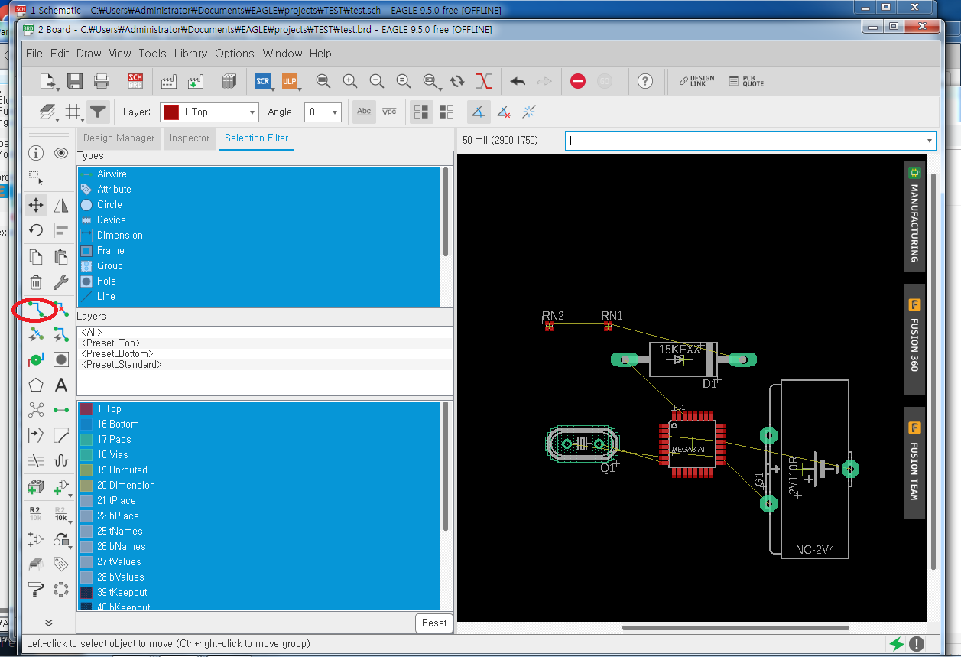This screenshot has width=961, height=657.
Task: Open the library manager book icon
Action: [229, 81]
